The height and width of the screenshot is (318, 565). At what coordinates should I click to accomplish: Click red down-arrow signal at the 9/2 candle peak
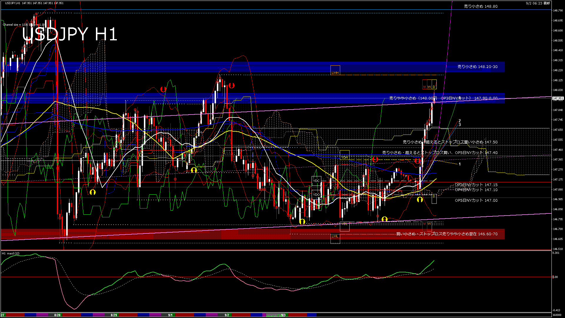click(x=232, y=85)
